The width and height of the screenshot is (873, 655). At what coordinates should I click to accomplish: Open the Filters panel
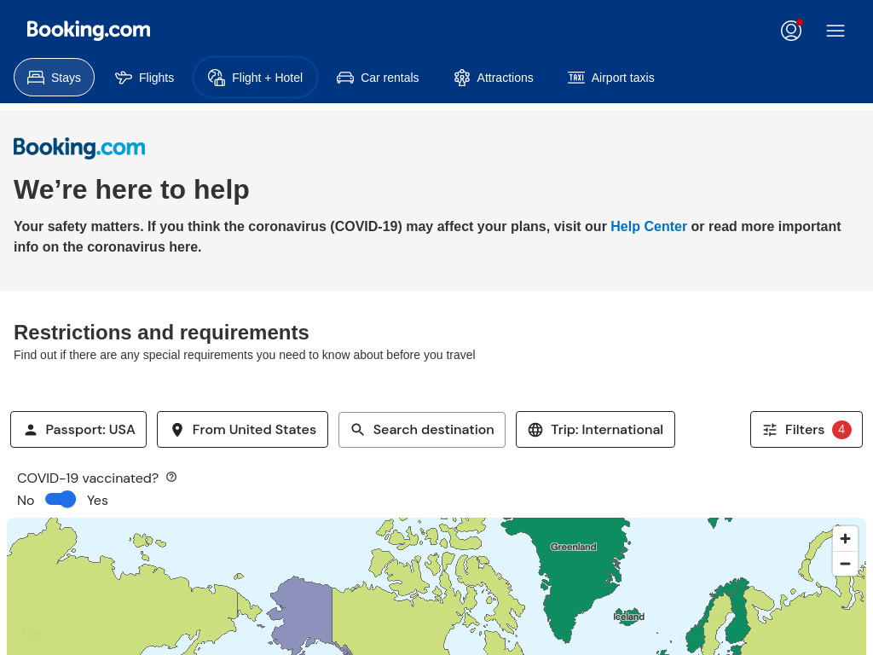(807, 430)
